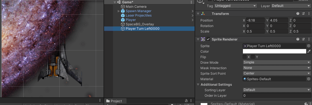Open the Sorting Layer dropdown
312x105 pixels.
coord(276,90)
